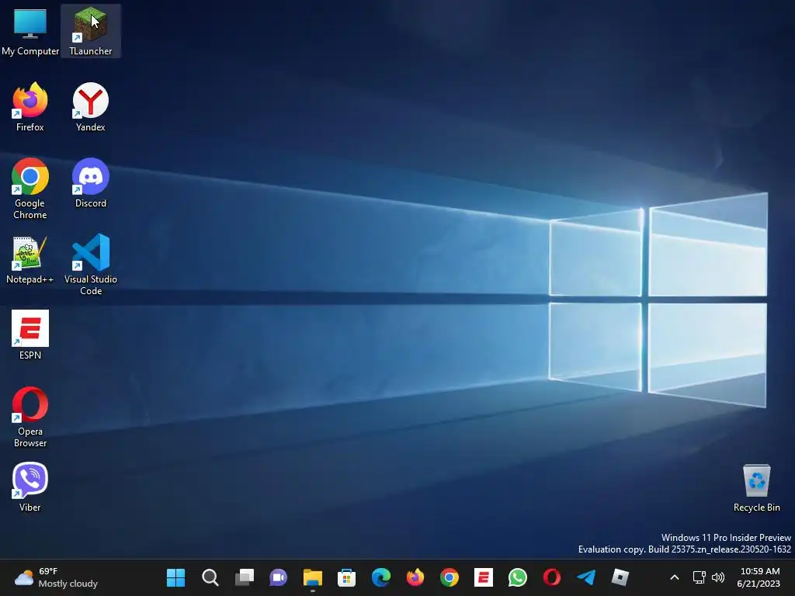The height and width of the screenshot is (596, 795).
Task: Open the weather widget showing 69°F
Action: [56, 577]
